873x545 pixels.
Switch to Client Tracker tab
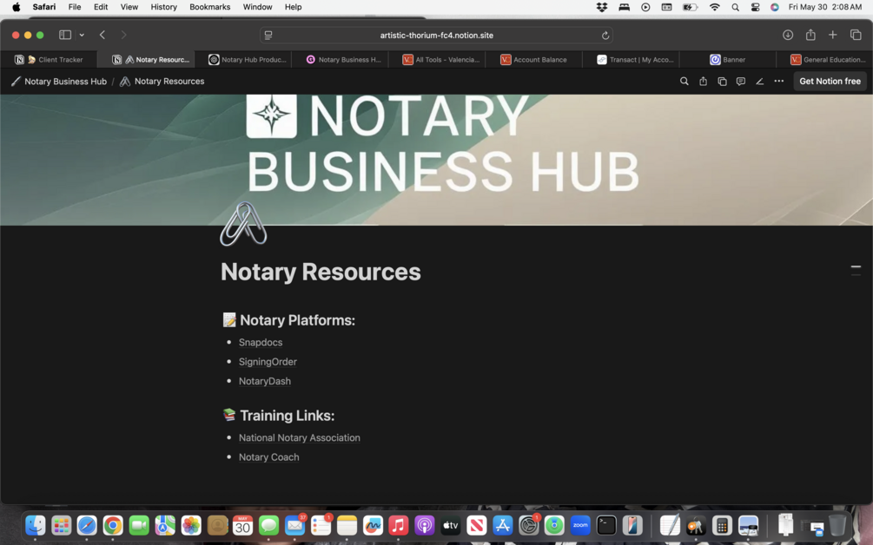click(49, 60)
